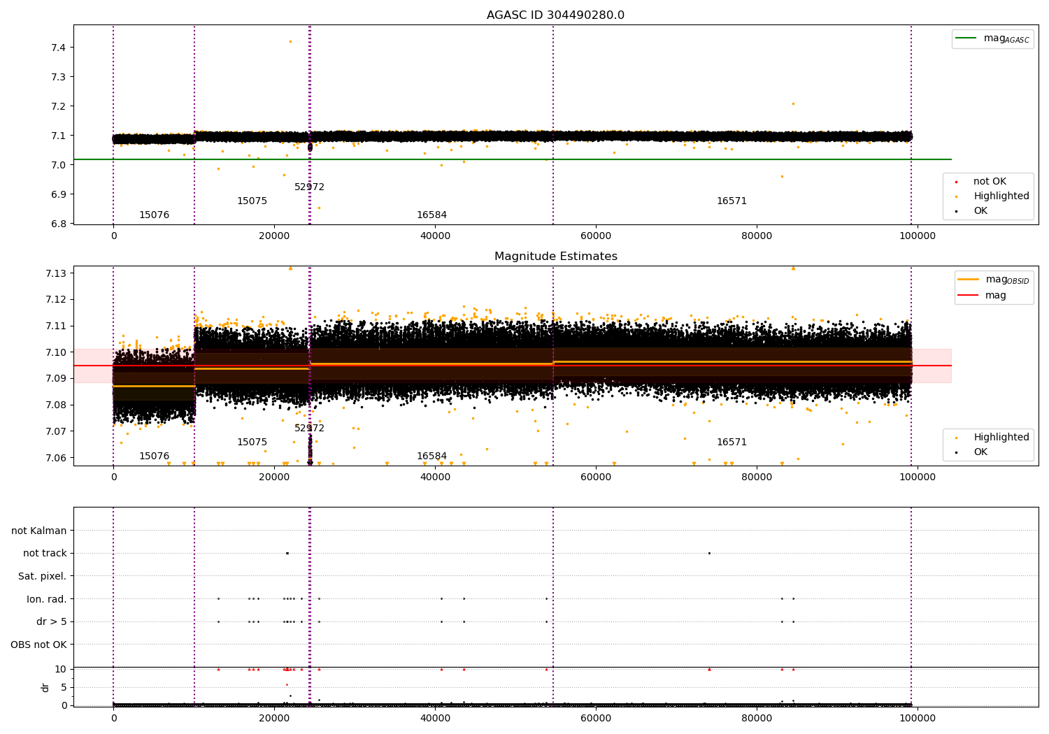The image size is (1049, 734).
Task: Click the 7.10 tick on the middle y-axis
Action: point(56,352)
